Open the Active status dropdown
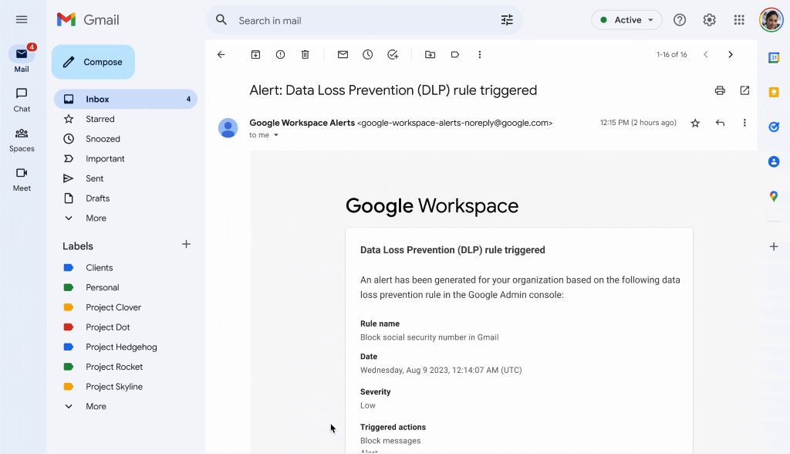 (626, 20)
